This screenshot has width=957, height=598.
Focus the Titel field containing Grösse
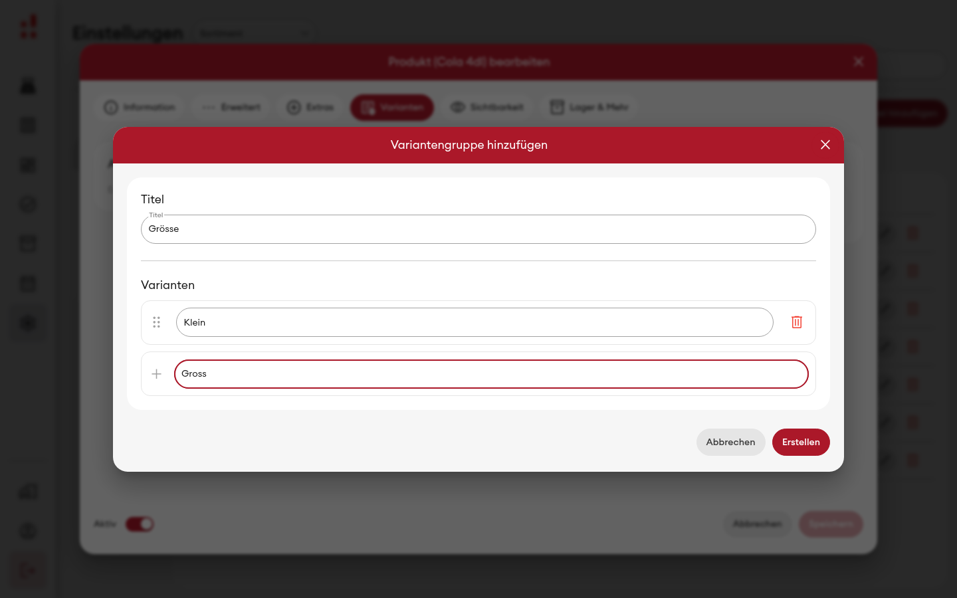click(478, 229)
